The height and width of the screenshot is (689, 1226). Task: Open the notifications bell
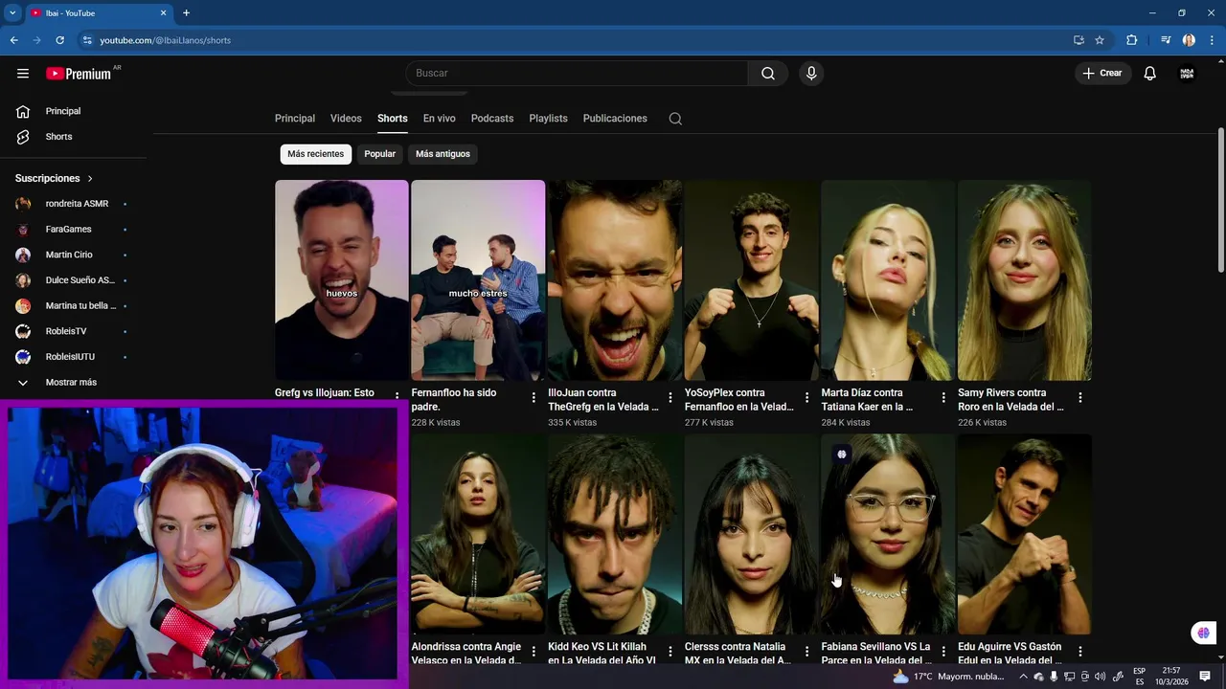[x=1149, y=74]
